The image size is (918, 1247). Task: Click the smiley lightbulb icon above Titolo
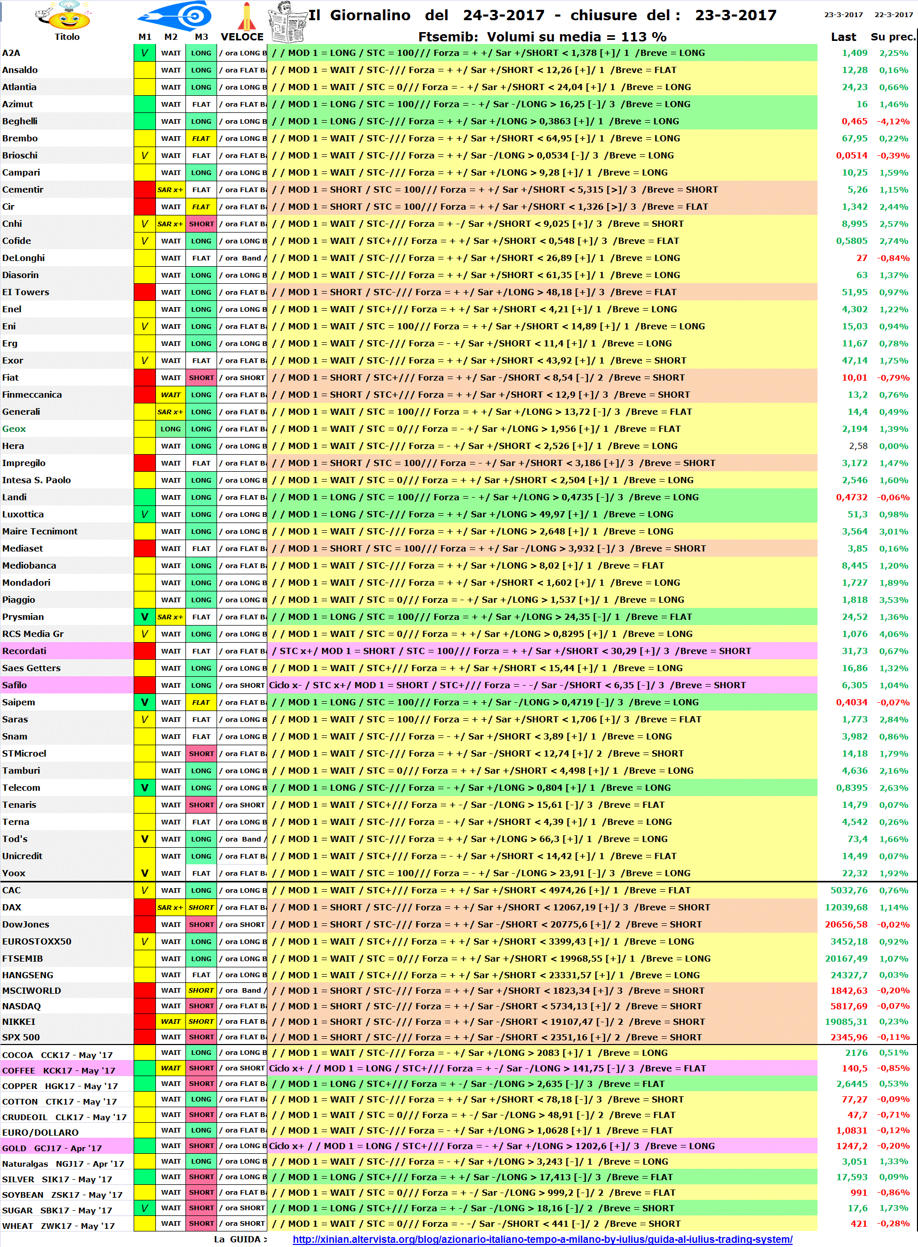62,16
